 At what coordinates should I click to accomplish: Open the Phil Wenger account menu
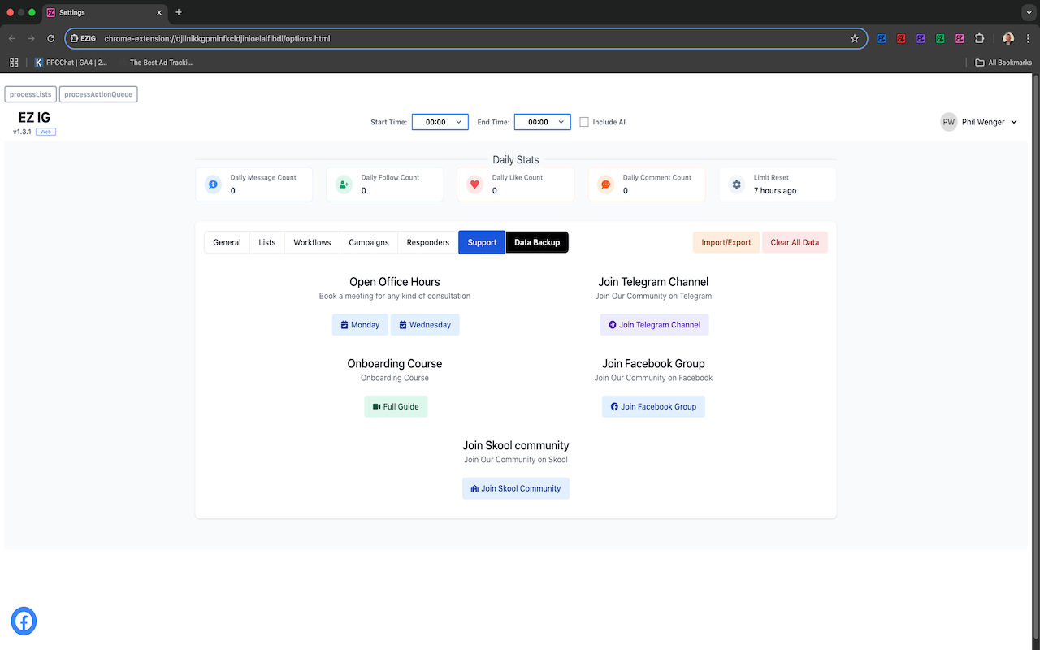979,121
